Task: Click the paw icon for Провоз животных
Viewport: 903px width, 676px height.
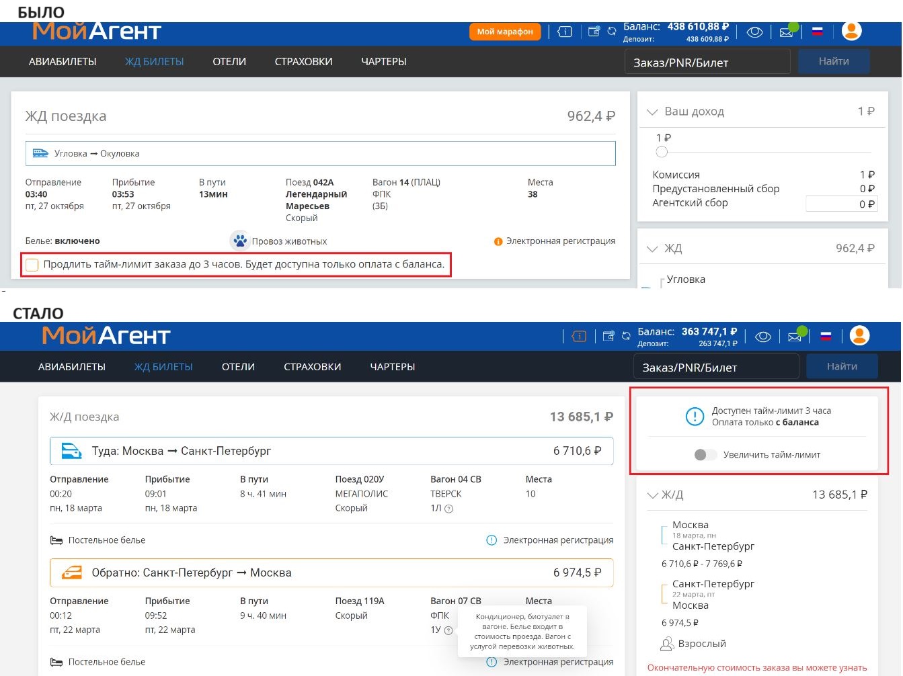Action: (x=239, y=241)
